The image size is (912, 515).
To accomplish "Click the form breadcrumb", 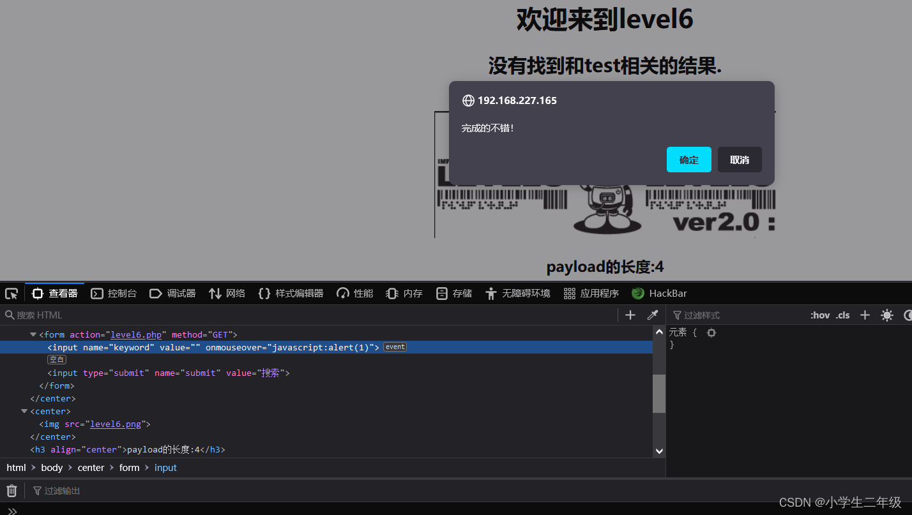I will [129, 468].
